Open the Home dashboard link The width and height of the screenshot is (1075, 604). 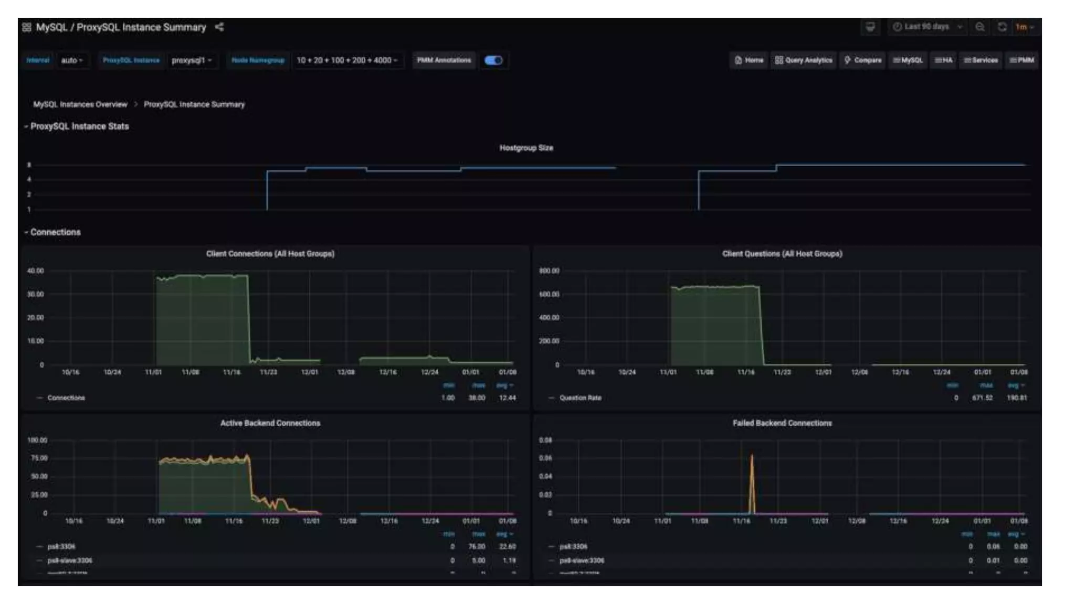[749, 60]
